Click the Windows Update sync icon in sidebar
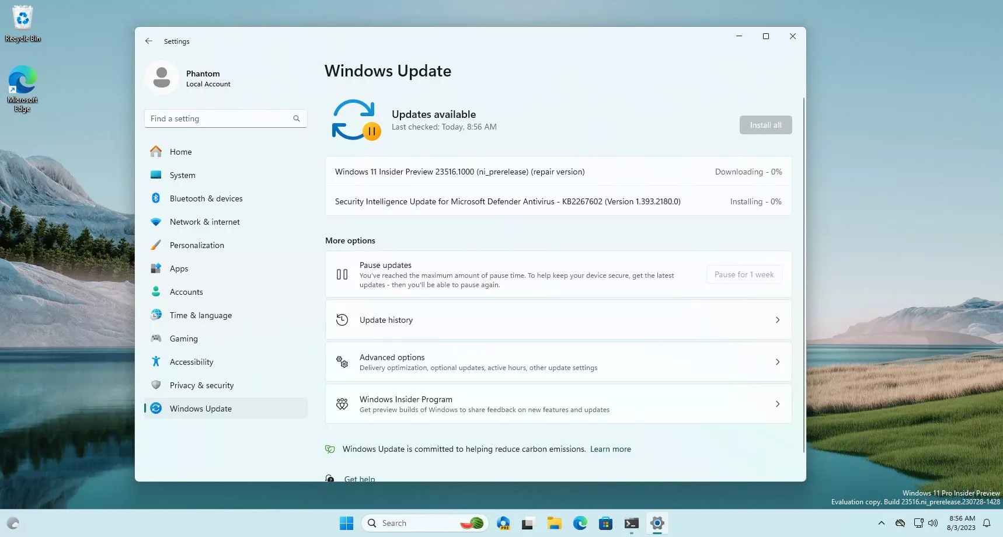1003x537 pixels. point(156,409)
